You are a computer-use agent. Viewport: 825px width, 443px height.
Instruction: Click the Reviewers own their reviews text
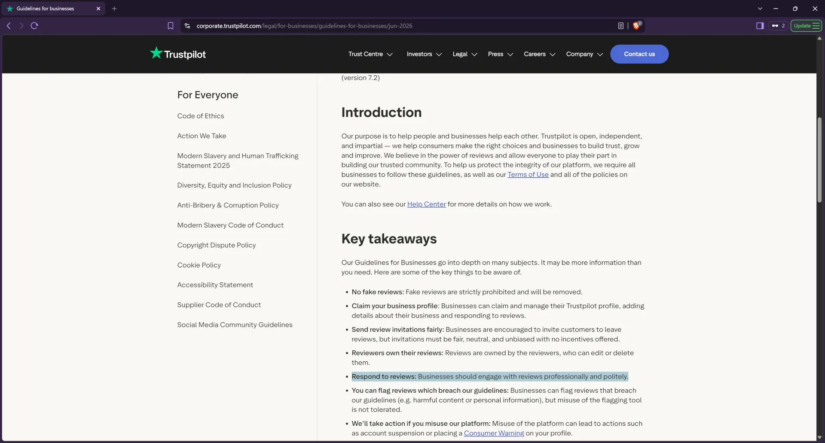click(x=492, y=358)
